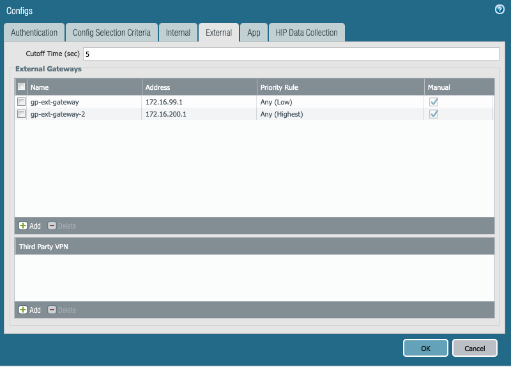Add a new external gateway

(29, 226)
